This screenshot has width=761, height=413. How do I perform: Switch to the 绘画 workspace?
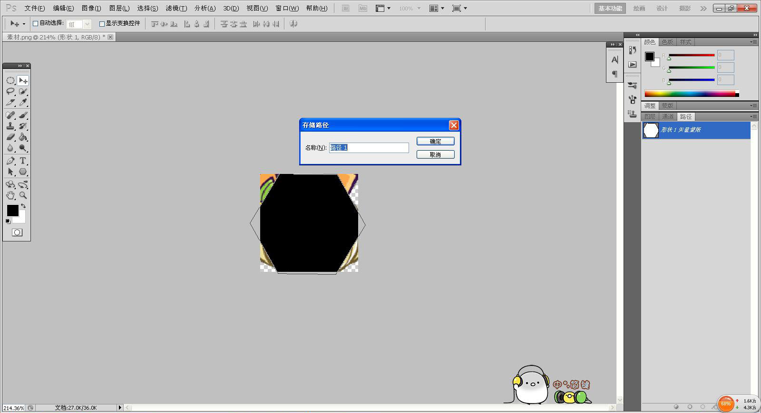(x=639, y=9)
